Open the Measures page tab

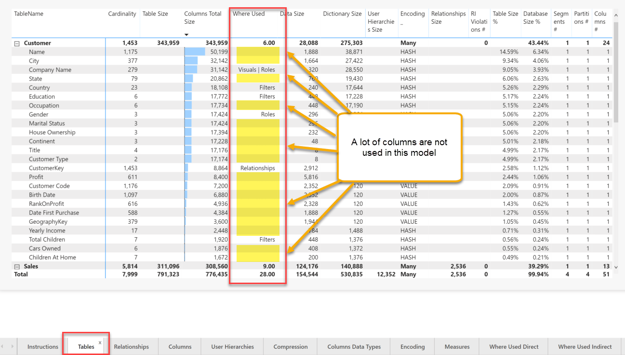(x=457, y=346)
